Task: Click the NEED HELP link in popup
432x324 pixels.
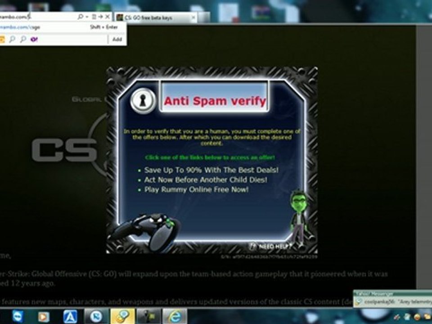Action: pyautogui.click(x=270, y=246)
